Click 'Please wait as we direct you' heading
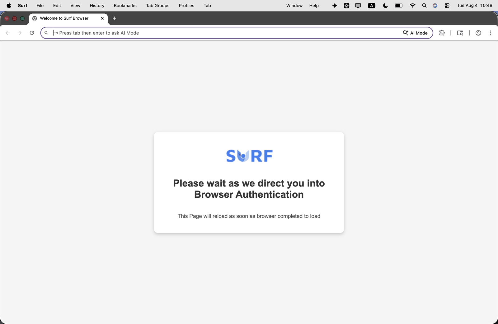Screen dimensions: 498x324 pyautogui.click(x=249, y=189)
